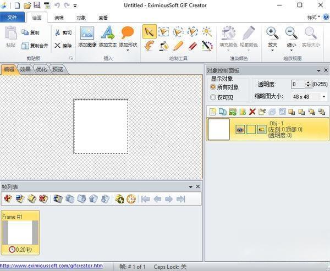Click the scissors 剪切 cut command

63,32
